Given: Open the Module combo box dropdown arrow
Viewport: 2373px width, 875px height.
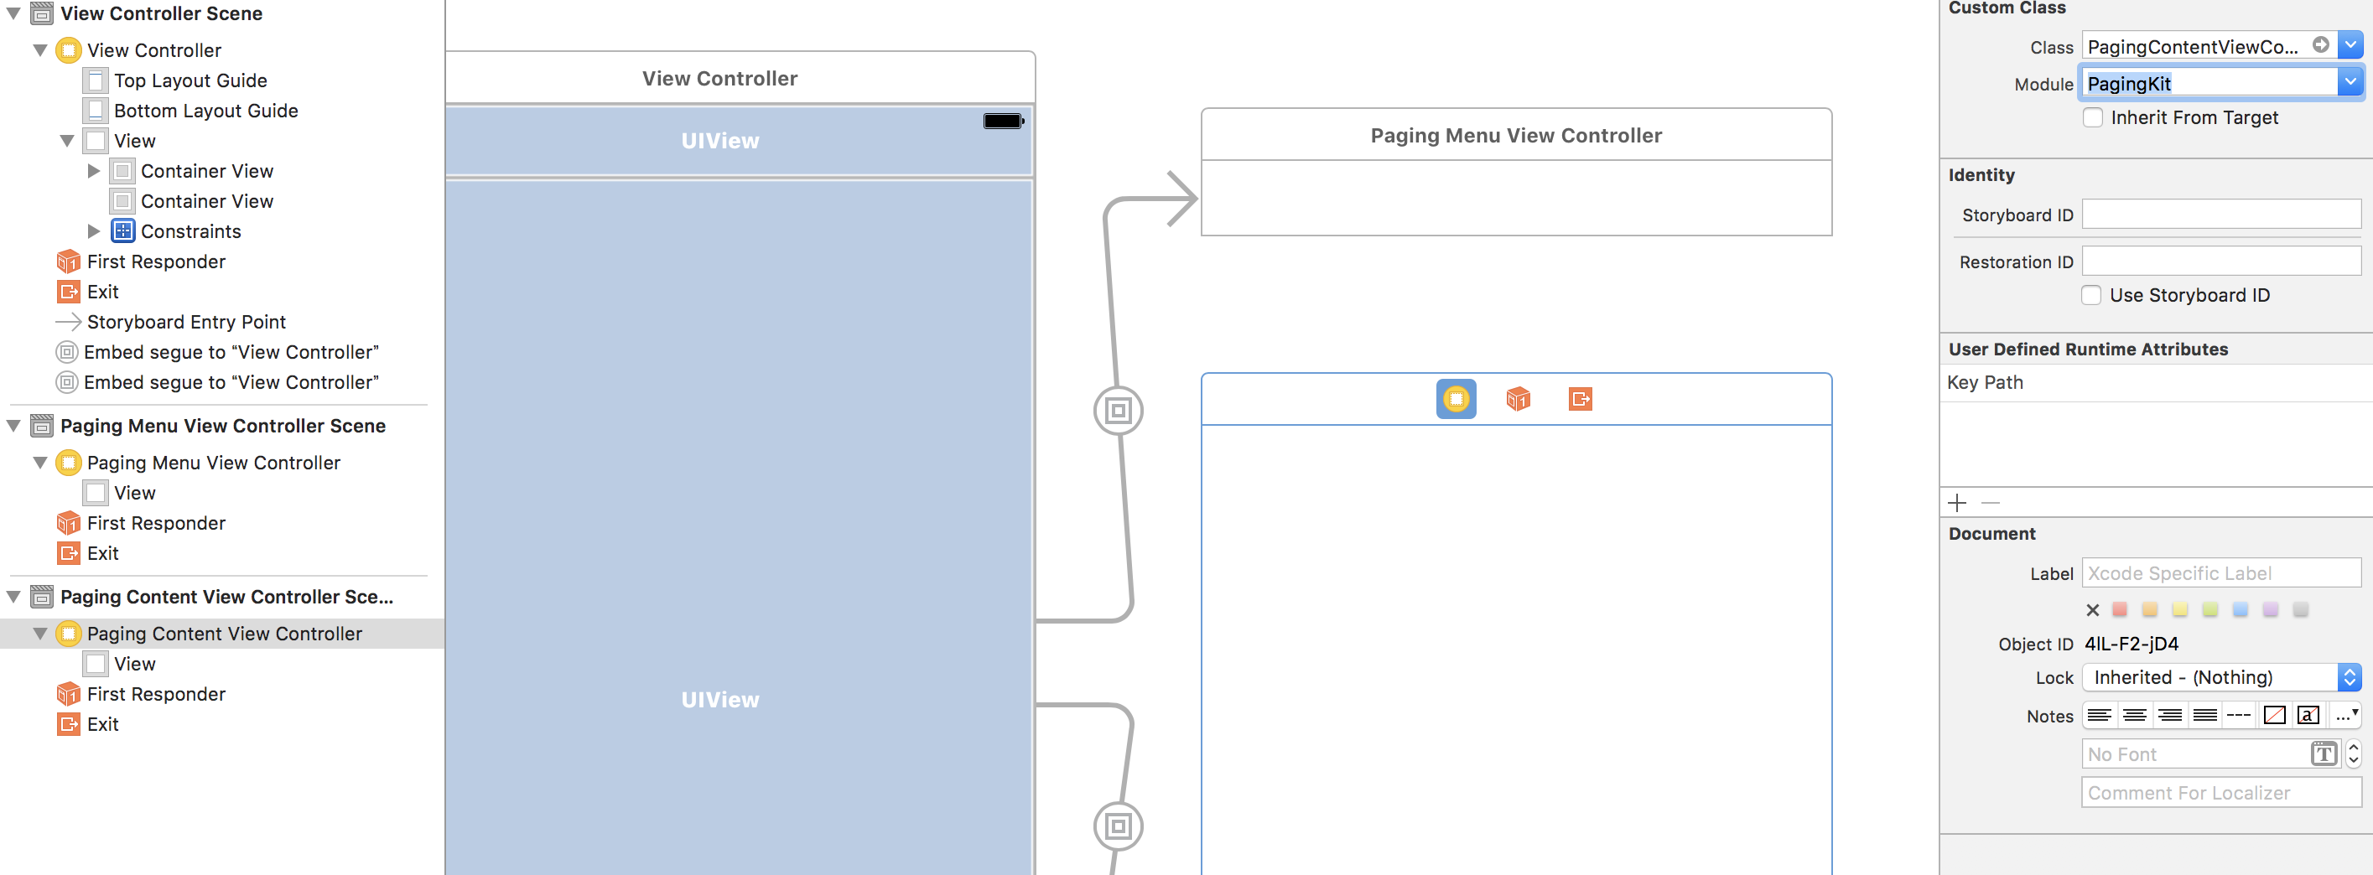Looking at the screenshot, I should pyautogui.click(x=2350, y=83).
